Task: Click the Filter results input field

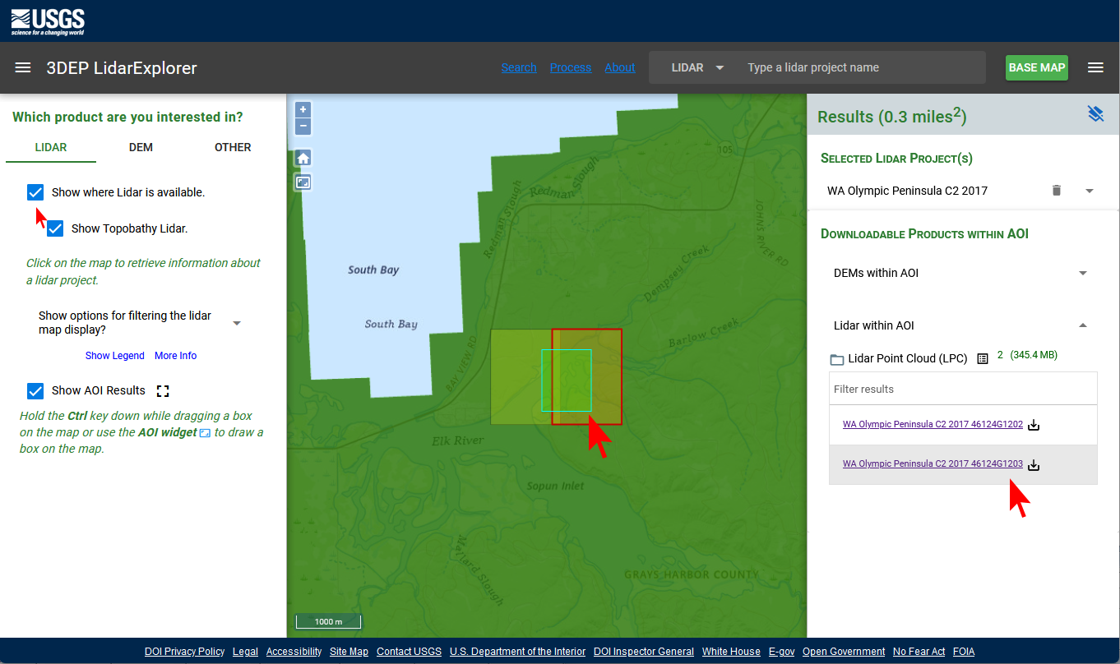Action: (x=962, y=389)
